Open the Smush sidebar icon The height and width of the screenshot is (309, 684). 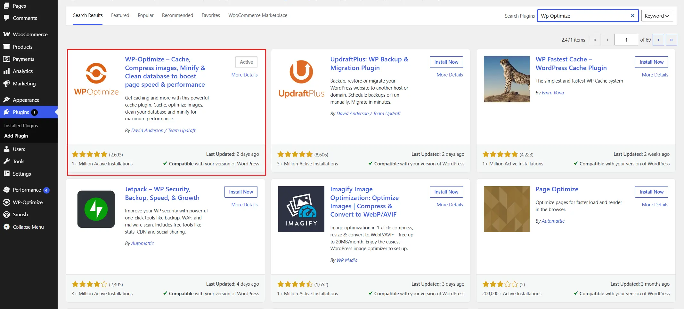coord(6,214)
